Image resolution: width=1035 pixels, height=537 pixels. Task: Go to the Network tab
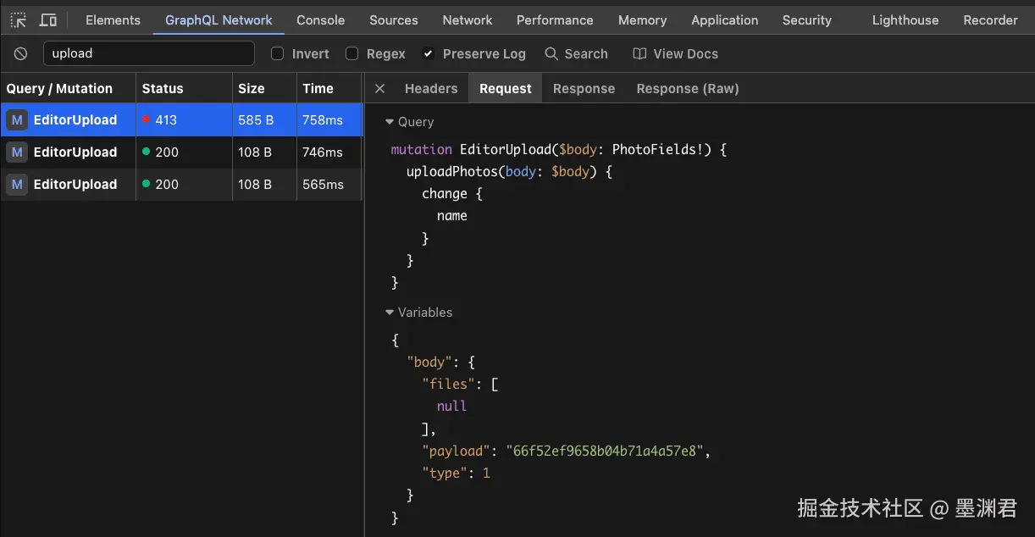(x=468, y=20)
